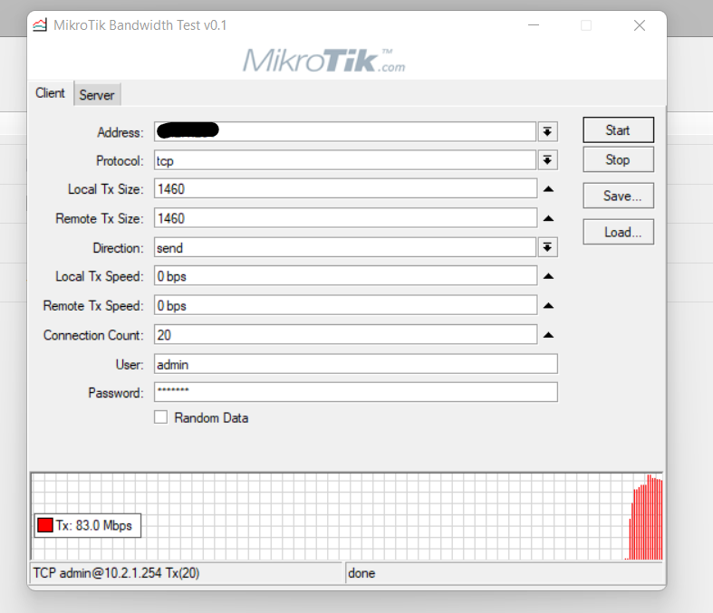Collapse the Local Tx Speed arrow
The image size is (713, 613).
click(548, 276)
